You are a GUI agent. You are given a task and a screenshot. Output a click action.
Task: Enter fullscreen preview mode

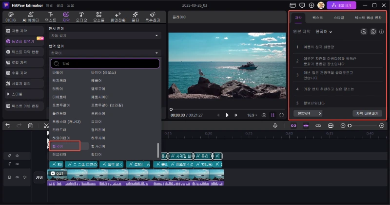(x=281, y=115)
